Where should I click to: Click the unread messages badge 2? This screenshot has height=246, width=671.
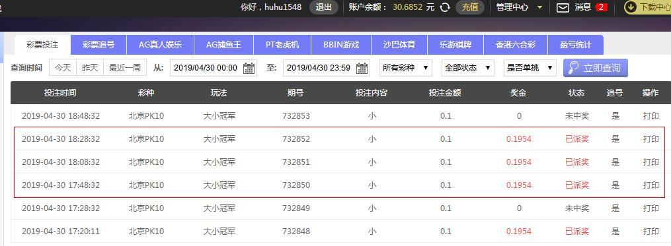pos(601,7)
